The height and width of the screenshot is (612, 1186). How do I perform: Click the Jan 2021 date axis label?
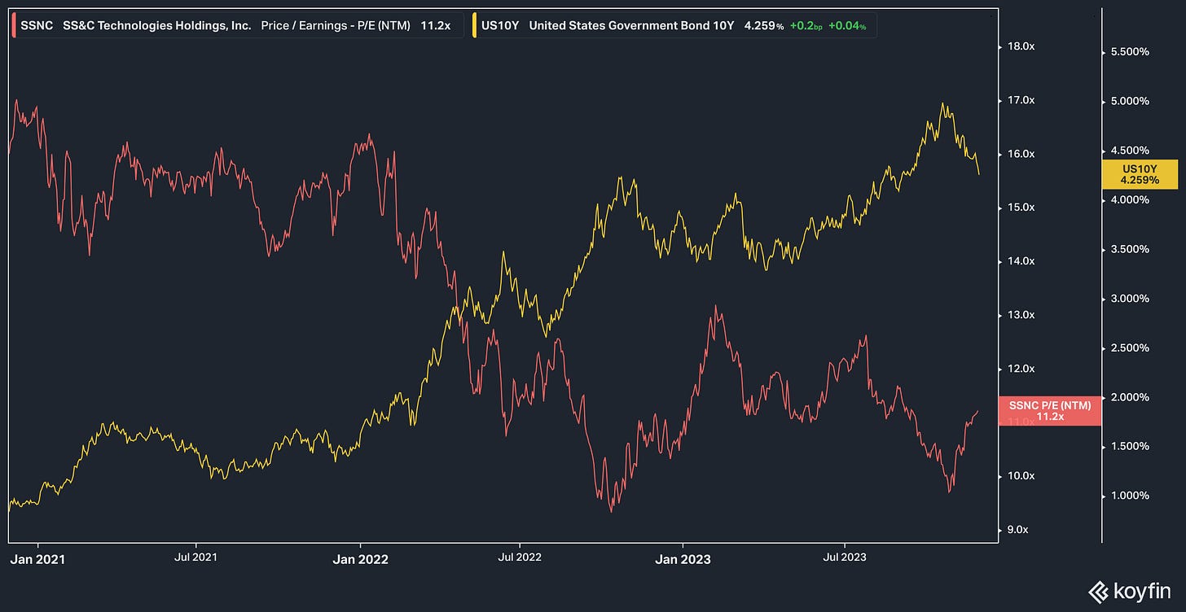[x=37, y=559]
